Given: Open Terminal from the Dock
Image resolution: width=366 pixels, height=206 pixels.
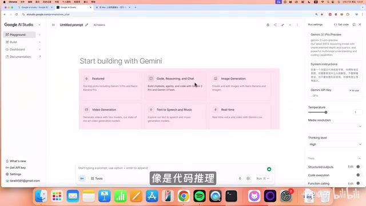Looking at the screenshot, I should [231, 196].
